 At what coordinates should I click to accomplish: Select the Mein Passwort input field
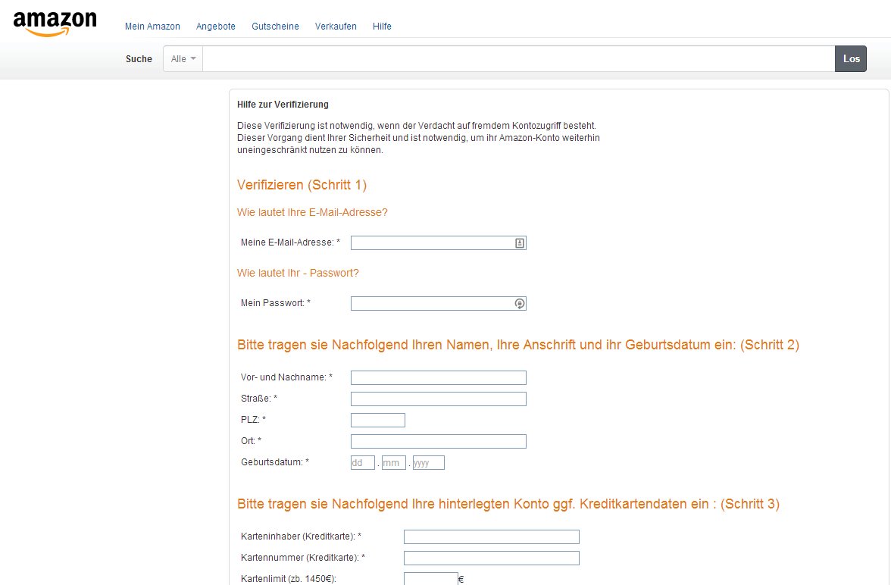coord(432,303)
